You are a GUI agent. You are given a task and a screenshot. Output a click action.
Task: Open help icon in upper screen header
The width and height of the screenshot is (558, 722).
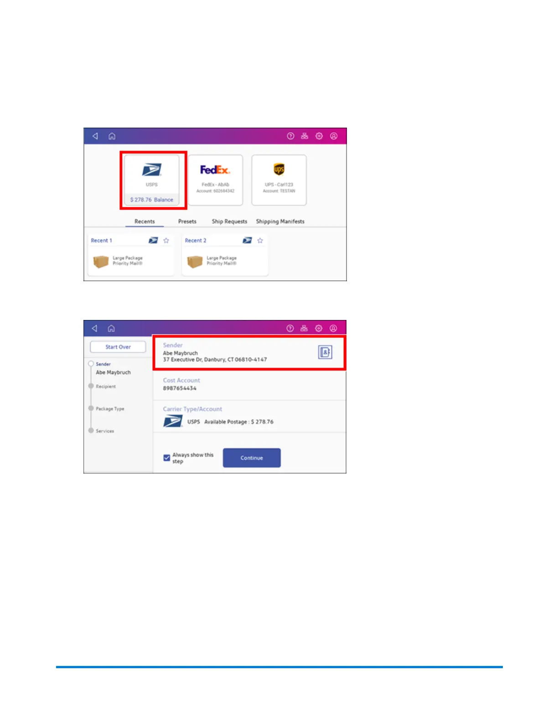[290, 136]
